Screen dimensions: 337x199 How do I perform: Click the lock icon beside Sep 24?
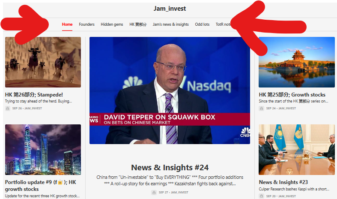point(261,109)
